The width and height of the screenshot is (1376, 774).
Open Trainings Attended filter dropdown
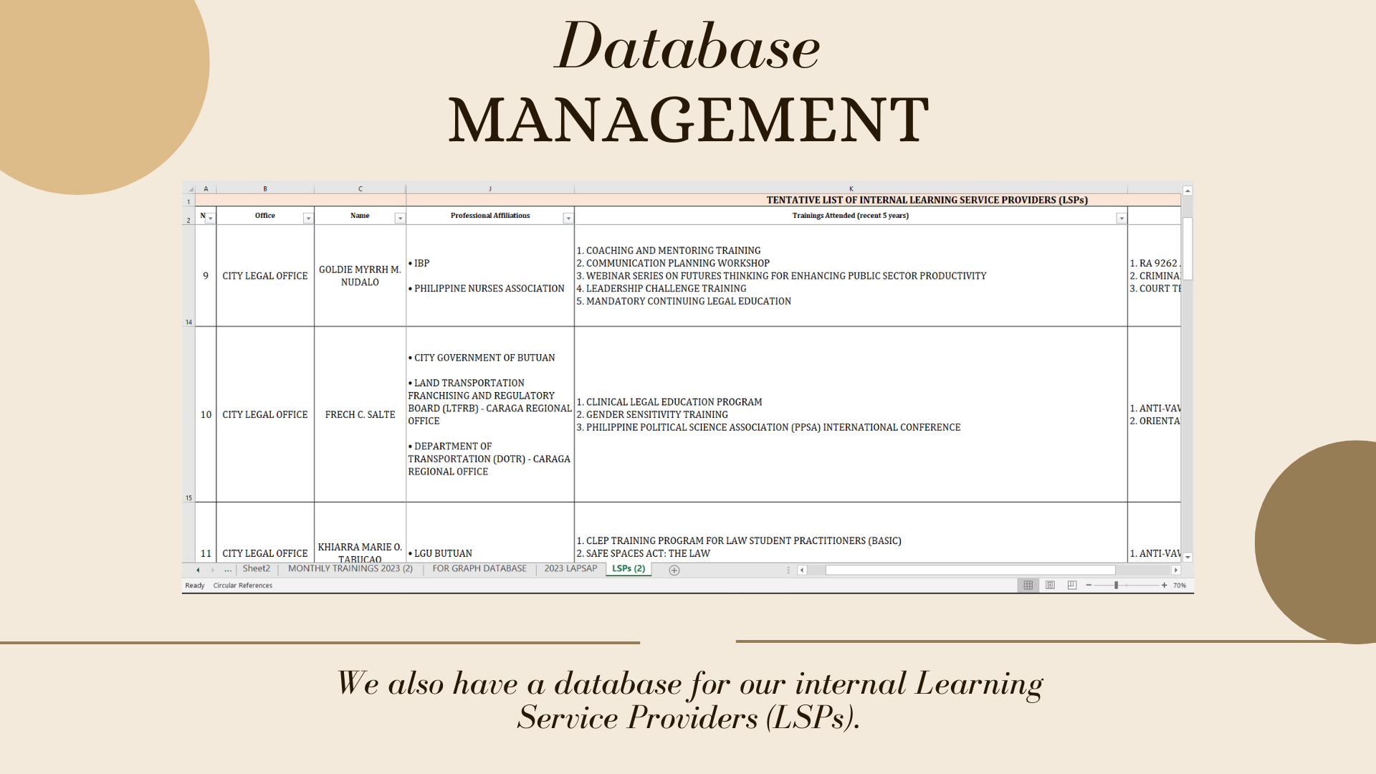pyautogui.click(x=1121, y=219)
